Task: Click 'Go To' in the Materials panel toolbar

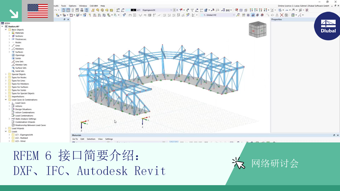Action: pyautogui.click(x=75, y=139)
